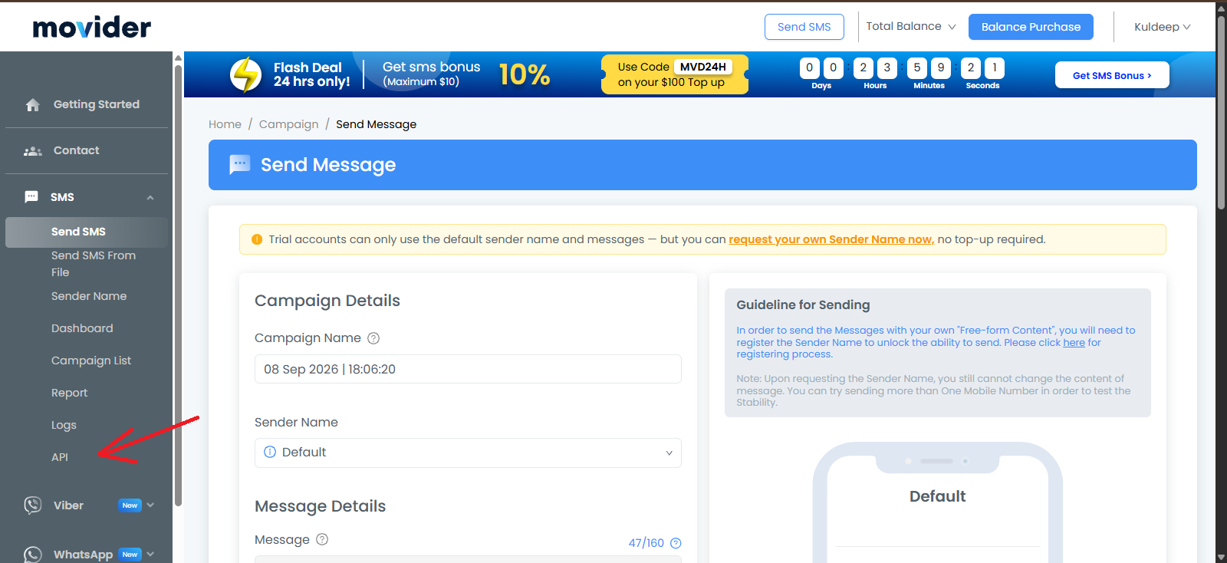Click the WhatsApp icon in sidebar
Image resolution: width=1227 pixels, height=563 pixels.
(x=32, y=554)
